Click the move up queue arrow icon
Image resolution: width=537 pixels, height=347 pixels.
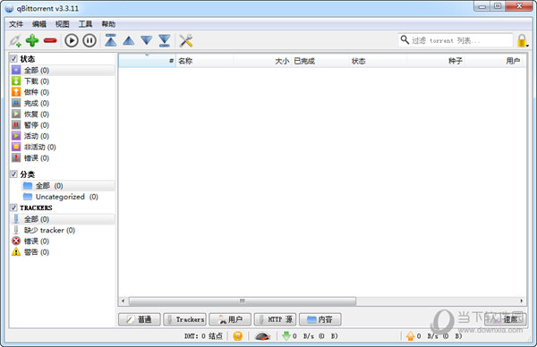[129, 41]
